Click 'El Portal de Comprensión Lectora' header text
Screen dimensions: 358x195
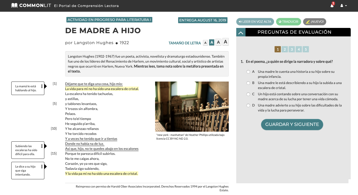click(x=86, y=6)
